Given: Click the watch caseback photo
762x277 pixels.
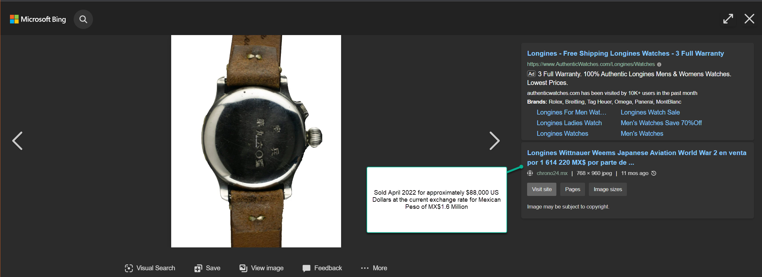Looking at the screenshot, I should click(256, 141).
